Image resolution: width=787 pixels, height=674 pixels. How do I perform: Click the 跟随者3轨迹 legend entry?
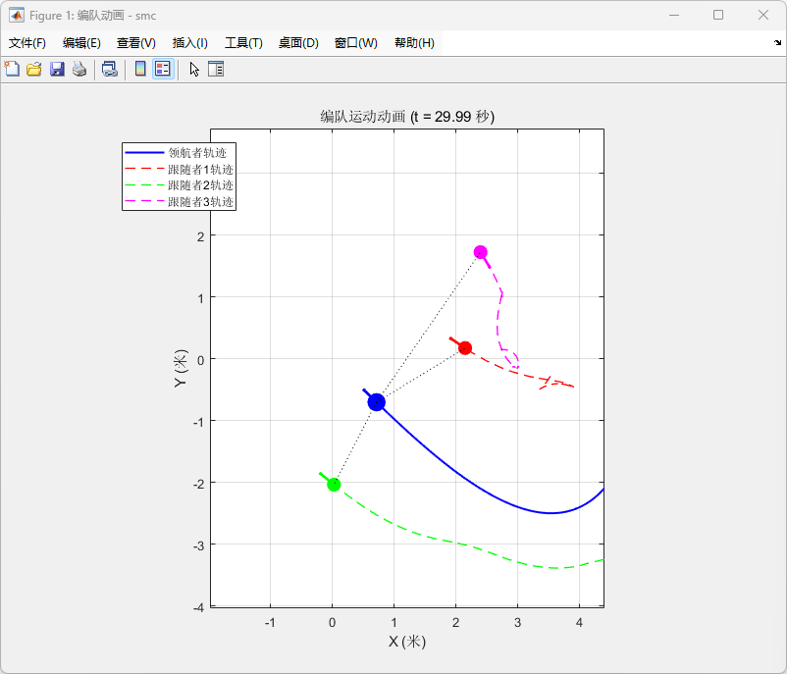[x=200, y=202]
